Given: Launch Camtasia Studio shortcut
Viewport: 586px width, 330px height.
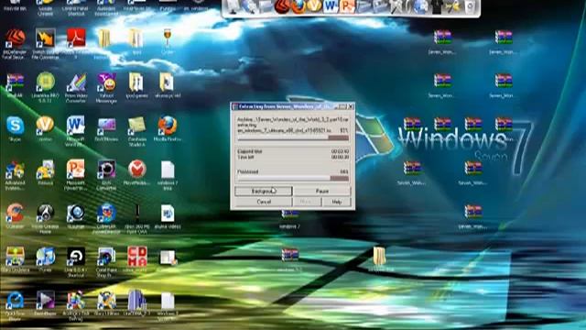Looking at the screenshot, I should tap(136, 126).
